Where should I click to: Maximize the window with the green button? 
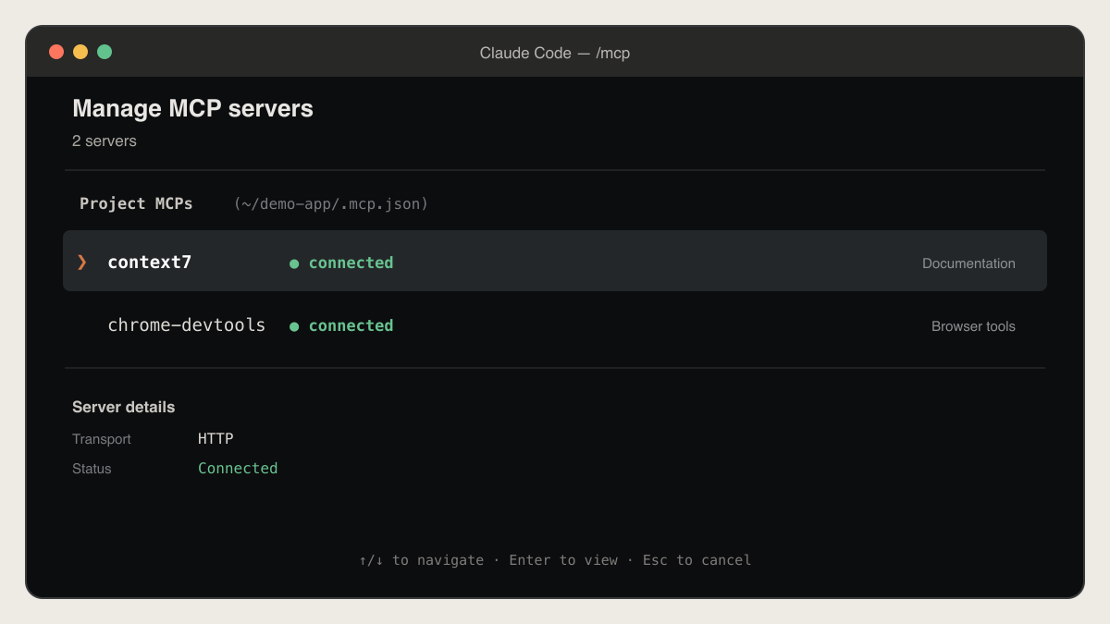(105, 52)
